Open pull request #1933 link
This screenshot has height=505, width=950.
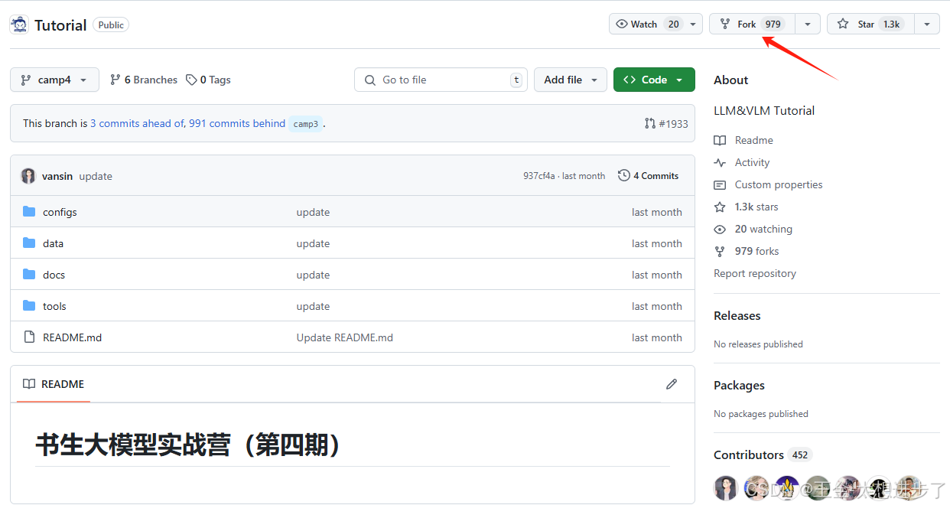coord(666,123)
